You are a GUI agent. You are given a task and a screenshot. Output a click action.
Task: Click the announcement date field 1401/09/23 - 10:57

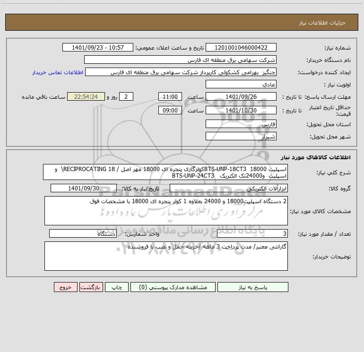[98, 47]
